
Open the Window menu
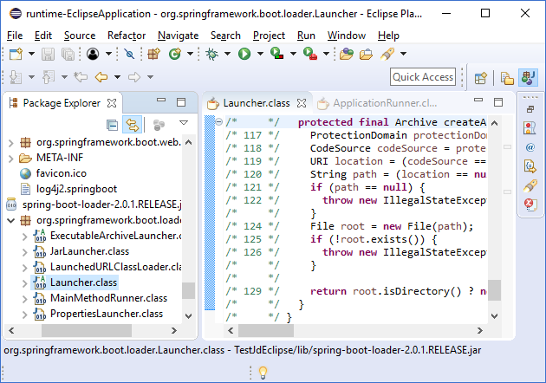pos(347,36)
